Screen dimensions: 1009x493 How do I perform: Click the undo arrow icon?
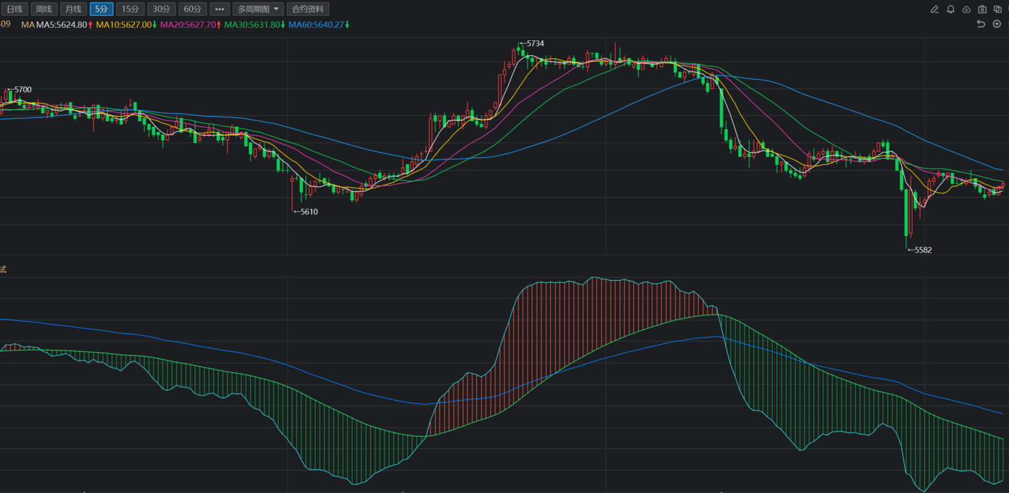tap(981, 24)
